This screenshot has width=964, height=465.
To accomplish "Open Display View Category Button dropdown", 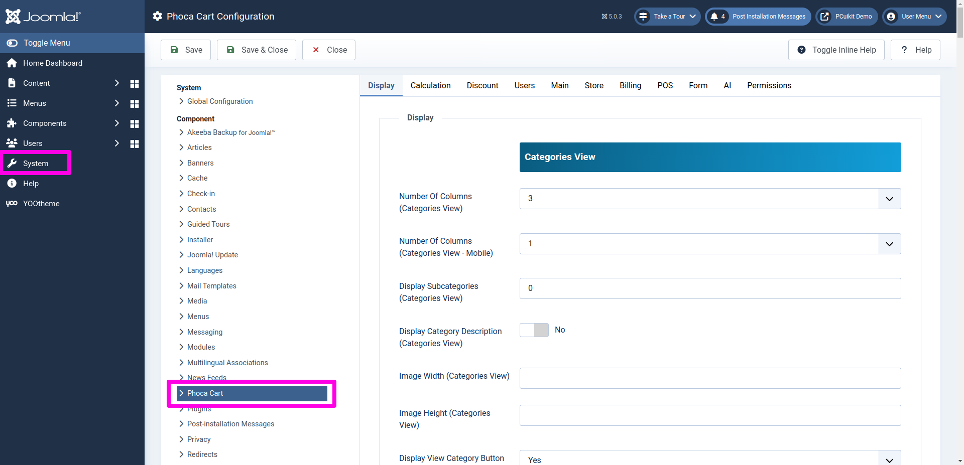I will tap(710, 458).
